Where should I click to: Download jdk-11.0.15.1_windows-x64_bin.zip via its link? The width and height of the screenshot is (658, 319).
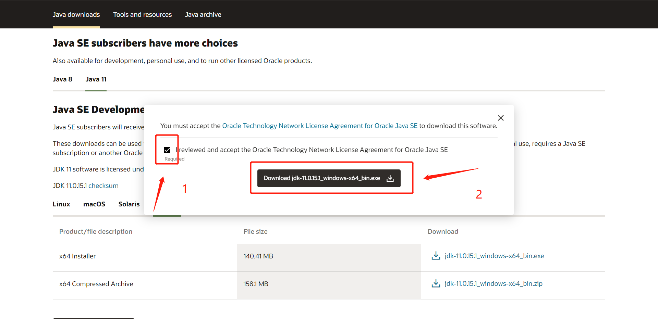tap(493, 283)
